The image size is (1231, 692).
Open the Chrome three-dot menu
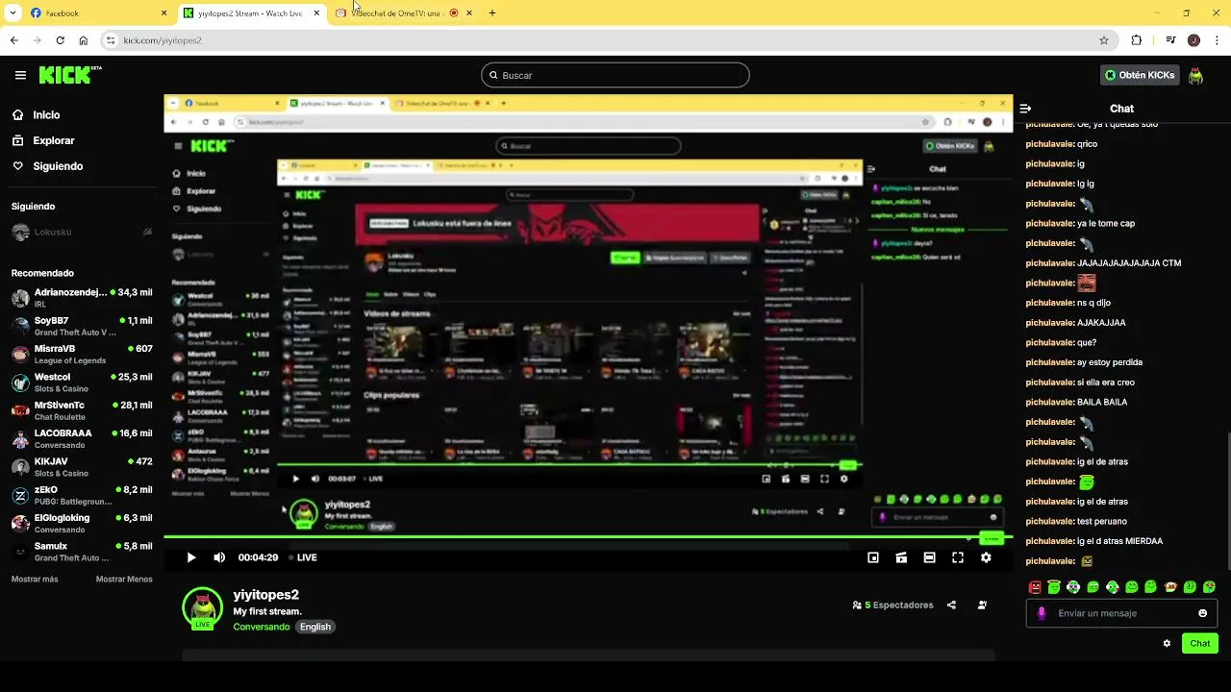(1217, 40)
